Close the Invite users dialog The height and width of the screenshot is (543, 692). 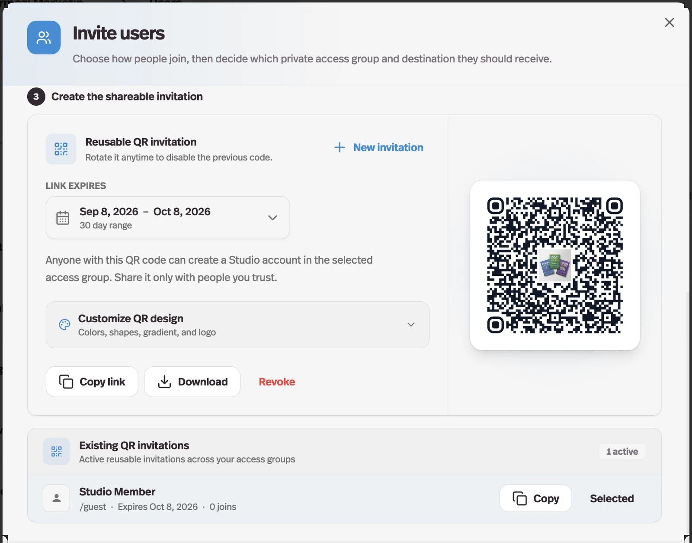click(669, 23)
